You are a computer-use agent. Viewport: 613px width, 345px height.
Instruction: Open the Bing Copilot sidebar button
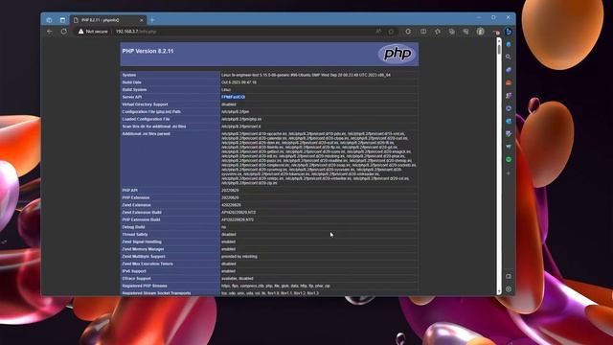coord(509,32)
